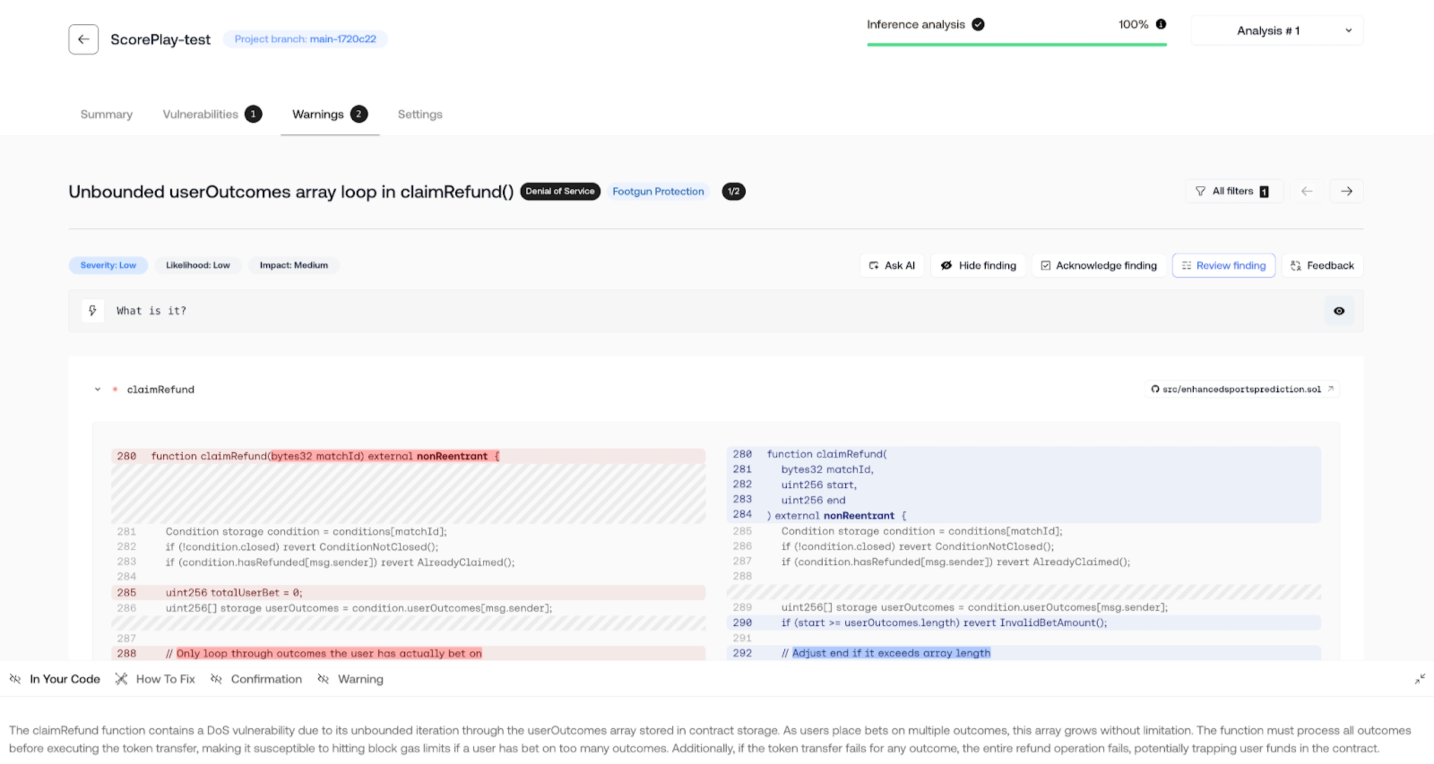Open the bottom Warning tab
Screen dimensions: 1434x764
[351, 679]
